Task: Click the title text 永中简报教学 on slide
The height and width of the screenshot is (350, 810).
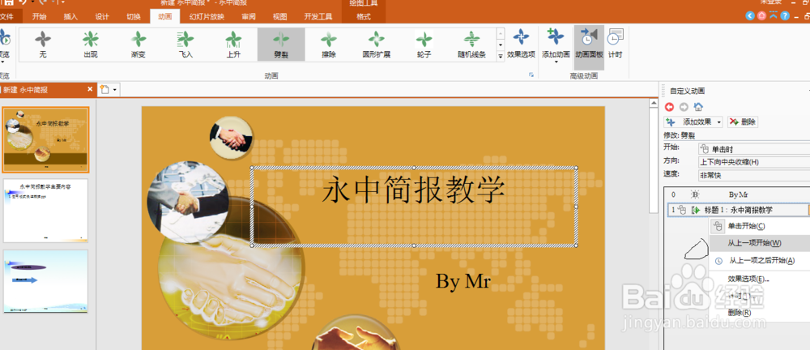Action: (x=413, y=190)
